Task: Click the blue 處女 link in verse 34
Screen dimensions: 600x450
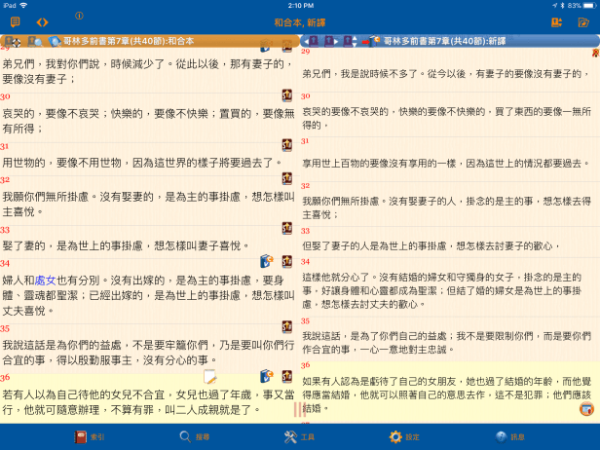Action: [x=45, y=279]
